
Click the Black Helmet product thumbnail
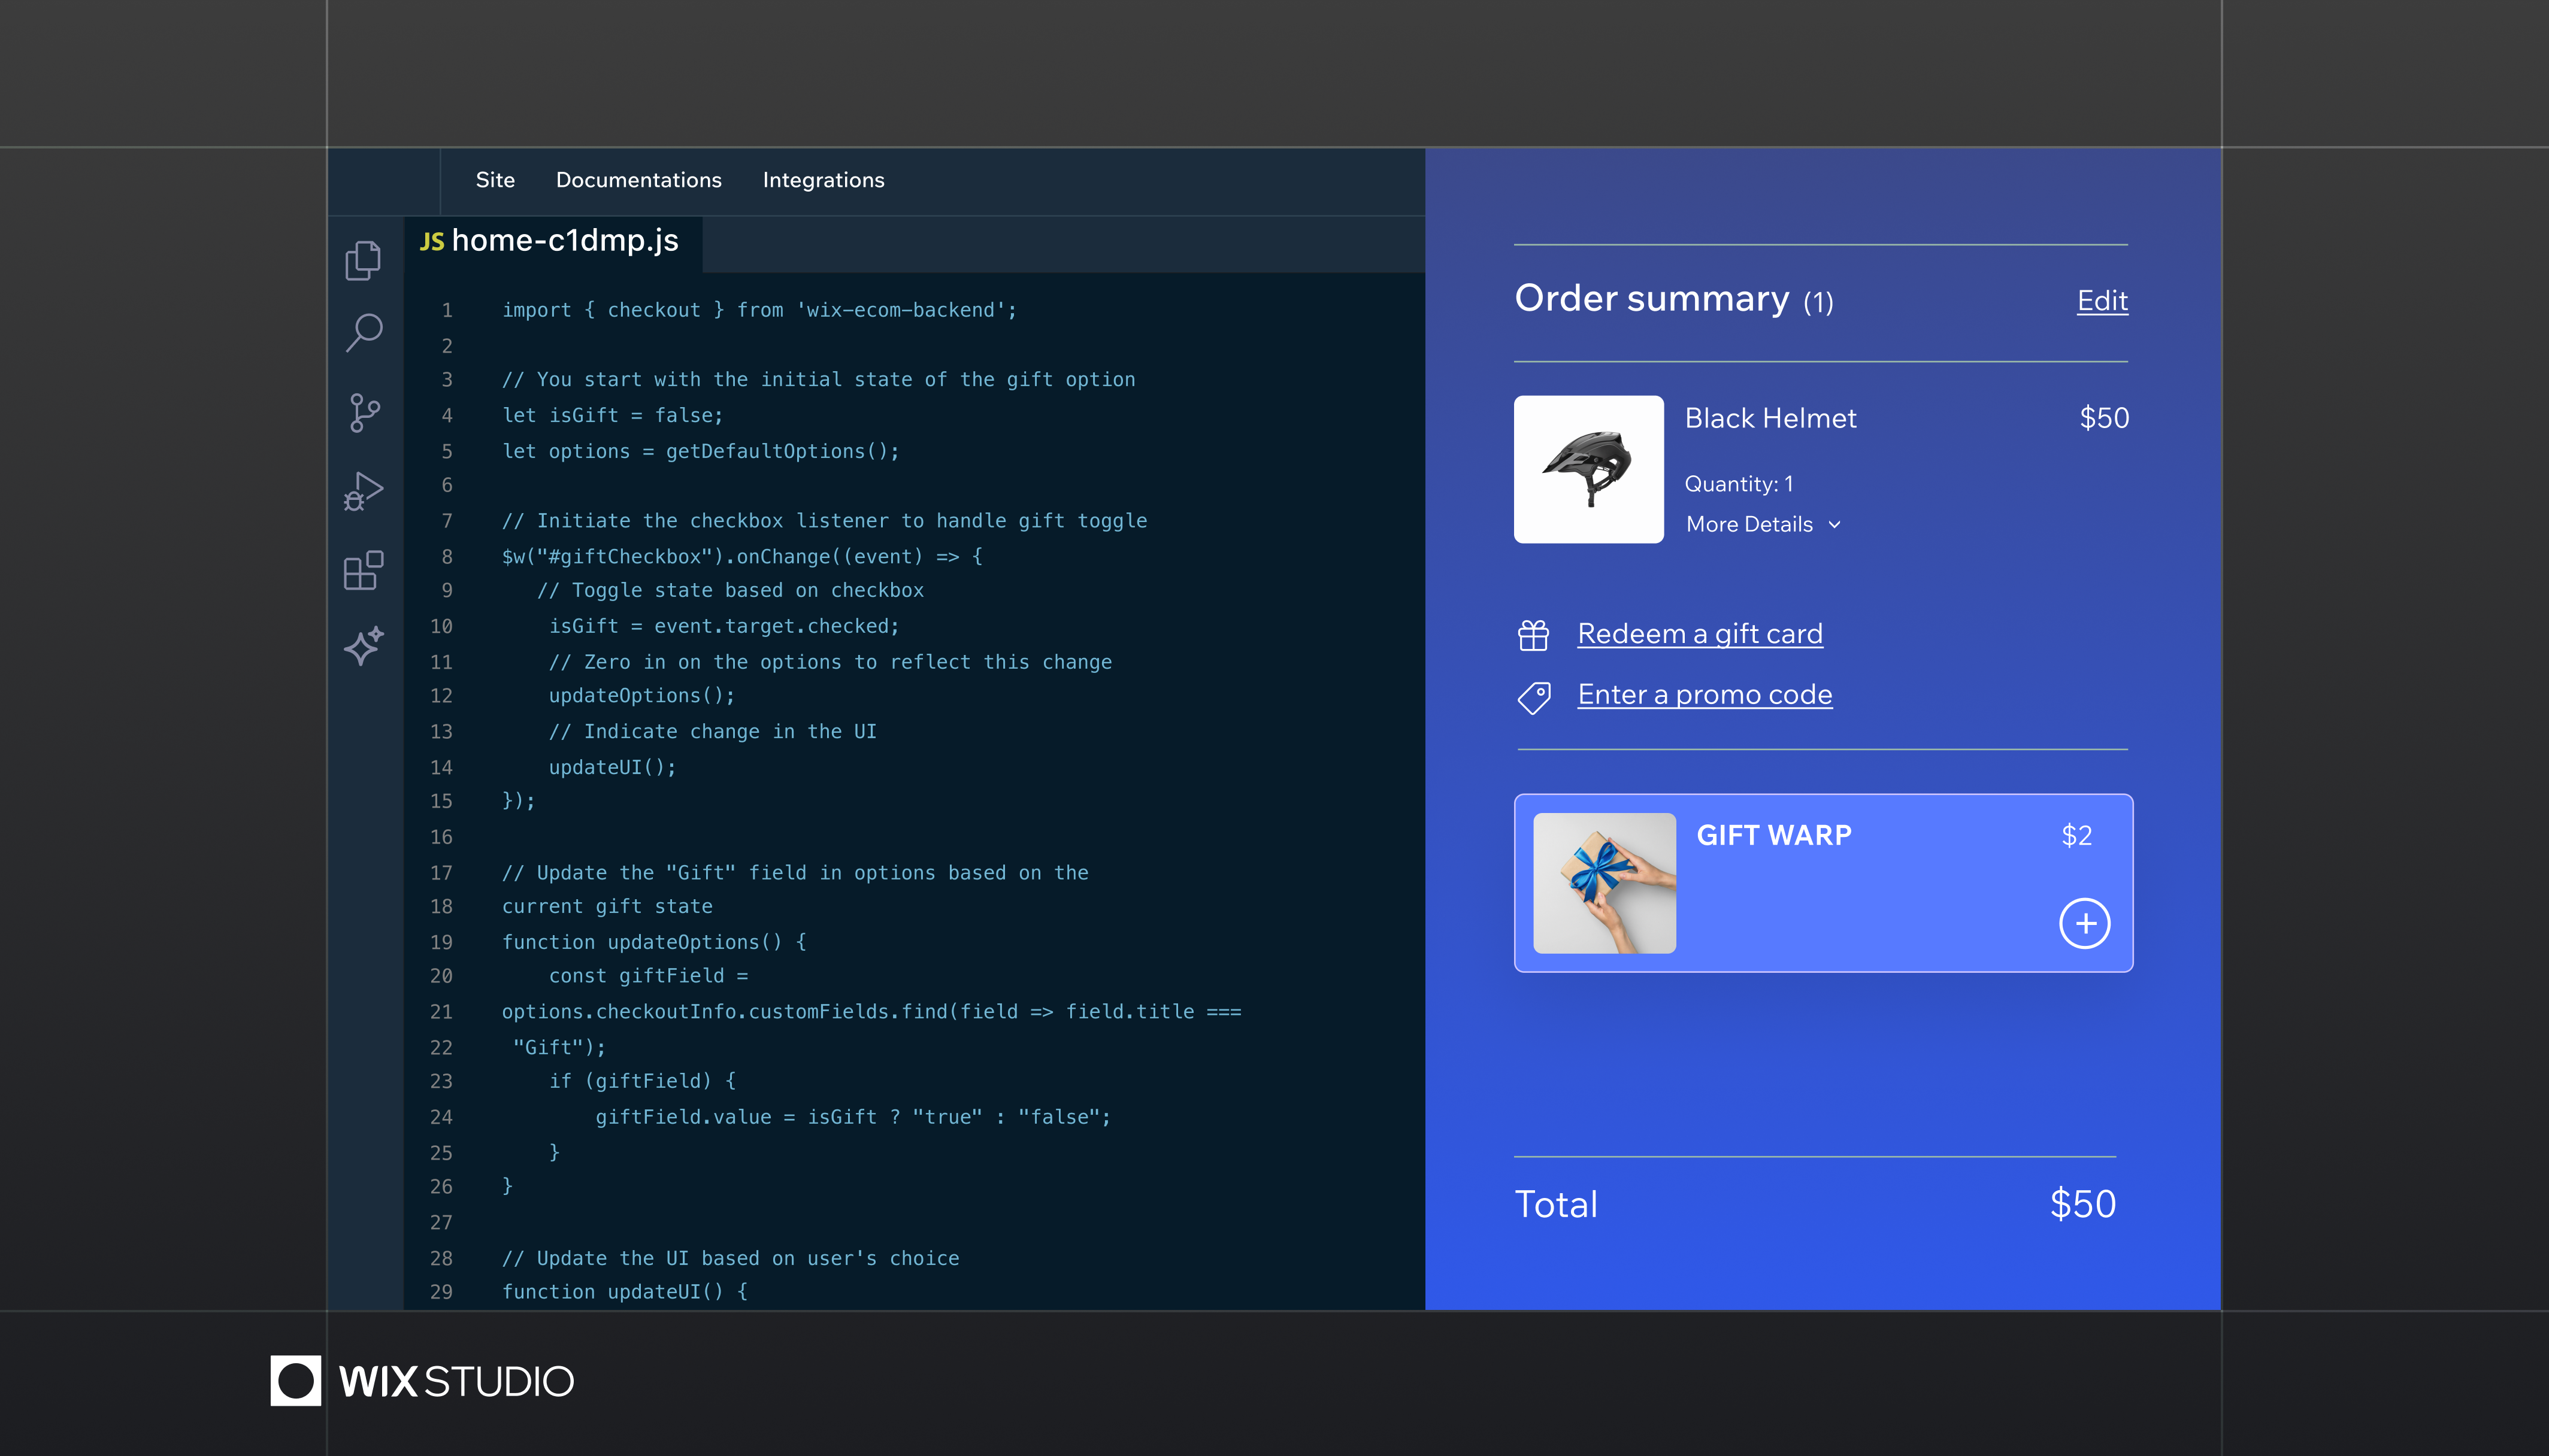[x=1588, y=469]
